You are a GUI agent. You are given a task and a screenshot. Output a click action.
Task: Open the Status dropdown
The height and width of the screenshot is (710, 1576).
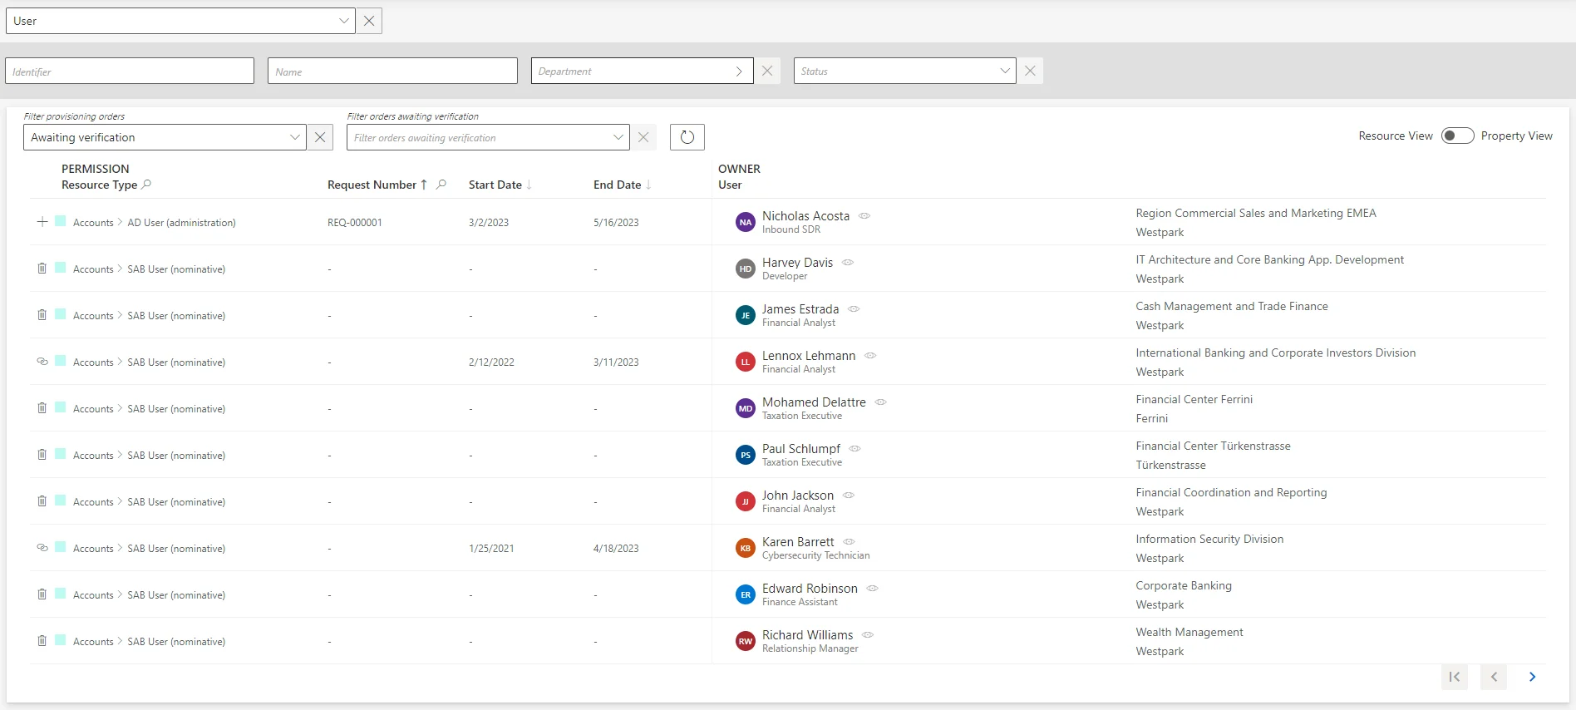904,71
